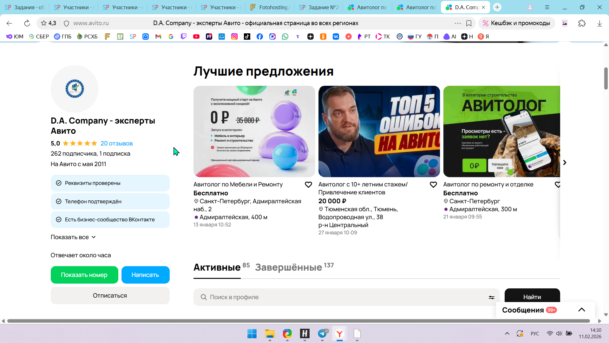
Task: Open YouTube bookmark in bookmarks bar
Action: point(196,37)
